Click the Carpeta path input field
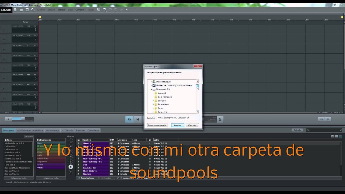The image size is (345, 194). tap(178, 118)
